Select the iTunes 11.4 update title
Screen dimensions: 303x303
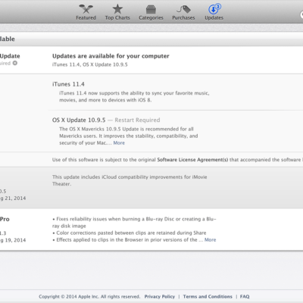[x=68, y=84]
